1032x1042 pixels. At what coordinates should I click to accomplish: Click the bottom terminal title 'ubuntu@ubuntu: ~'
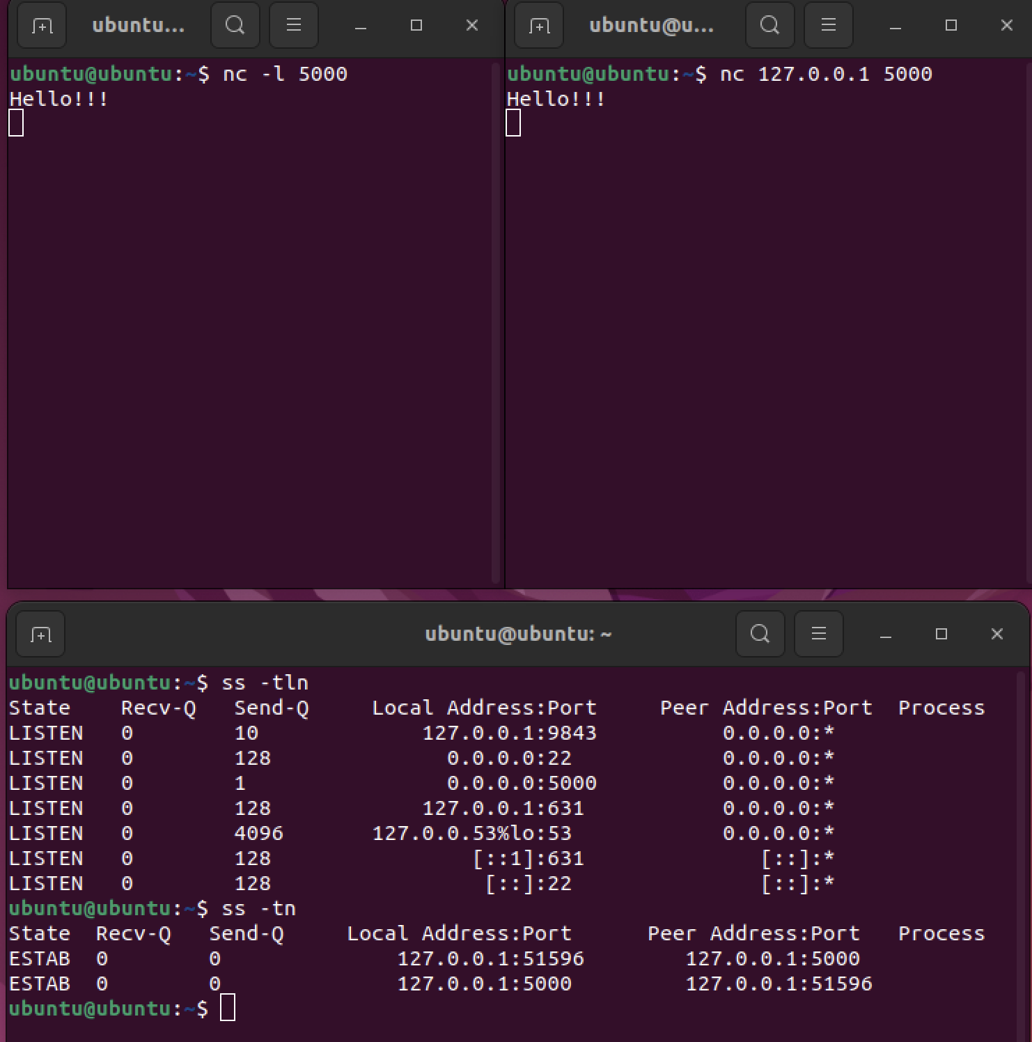[517, 634]
